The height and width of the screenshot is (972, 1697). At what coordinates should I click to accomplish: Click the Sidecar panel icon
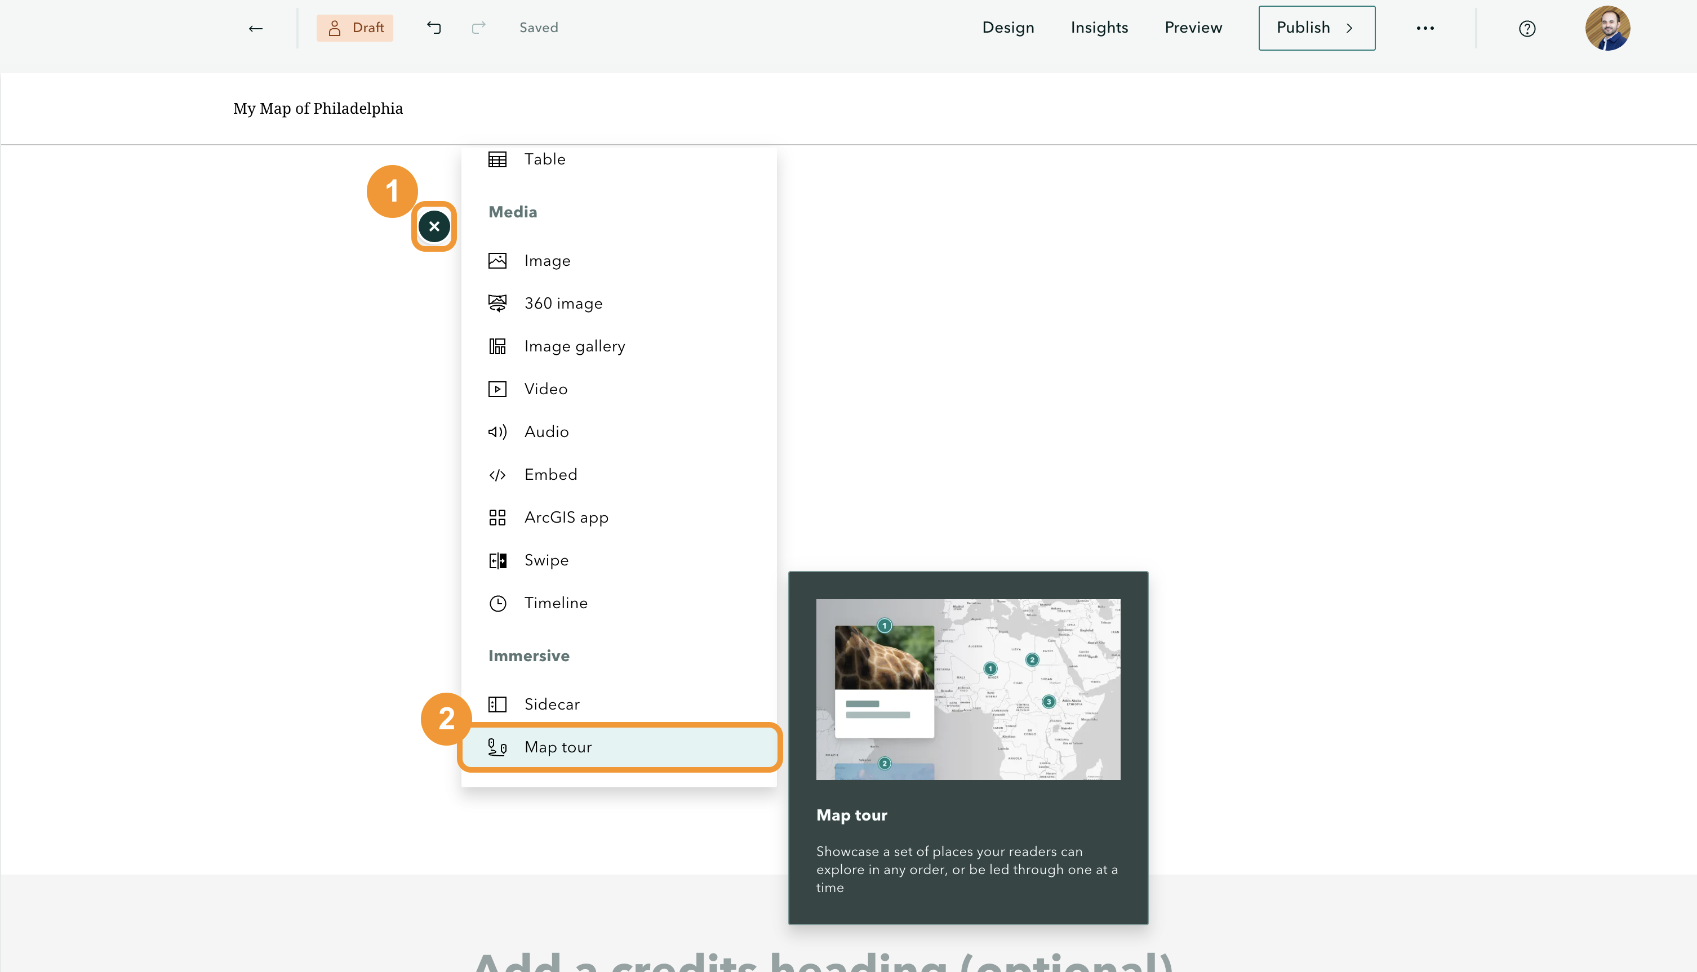click(x=497, y=705)
